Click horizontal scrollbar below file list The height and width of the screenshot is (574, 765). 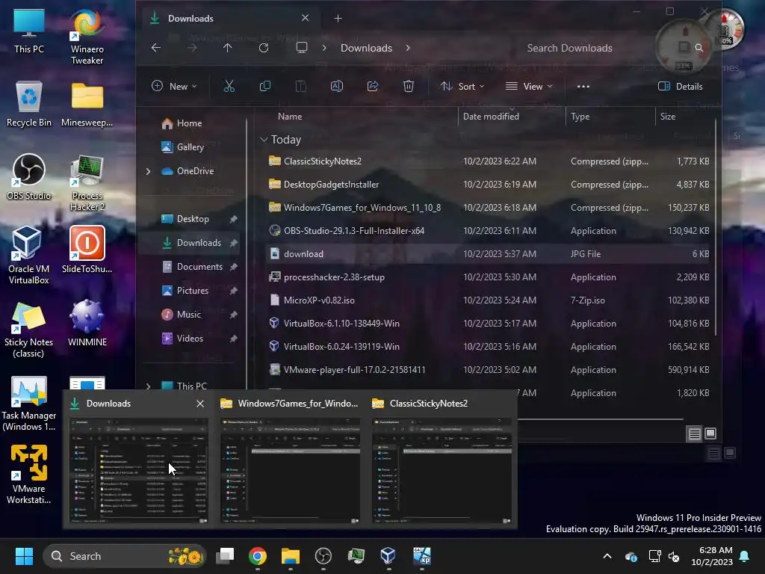point(600,419)
